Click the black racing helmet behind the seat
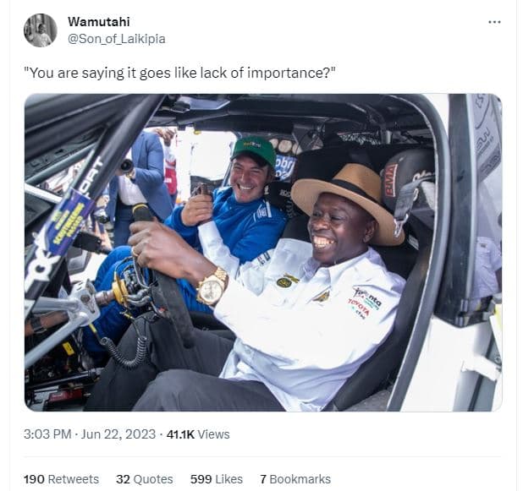 coord(407,183)
